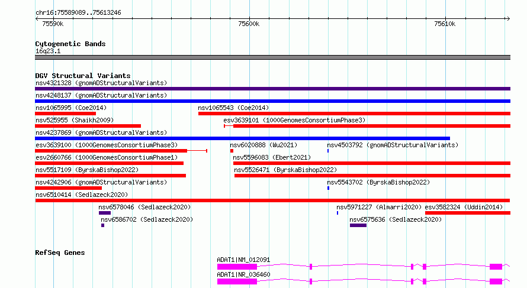Click the 75600k ruler tick label
Viewport: 527px width, 288px height.
pyautogui.click(x=249, y=24)
